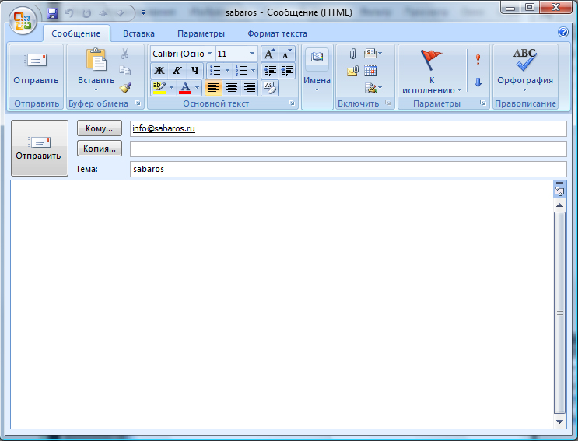Click the Cut scissors icon
The height and width of the screenshot is (441, 578).
125,54
